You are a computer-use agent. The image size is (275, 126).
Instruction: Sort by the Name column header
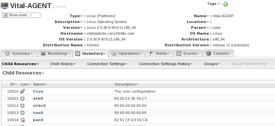[73, 84]
